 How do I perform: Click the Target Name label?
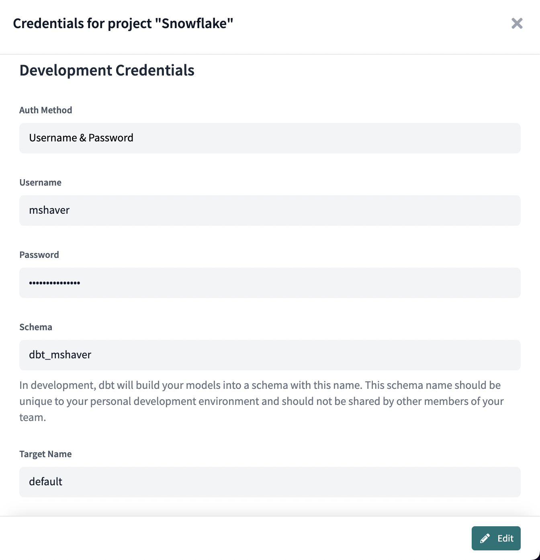coord(45,454)
